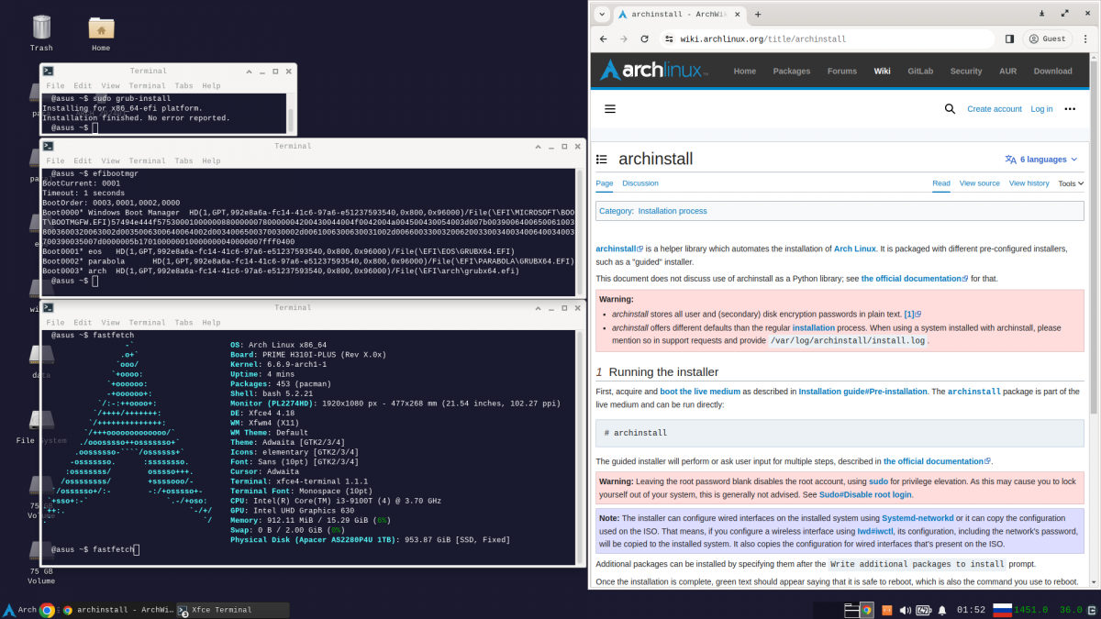Select the View source tab
This screenshot has height=619, width=1101.
[x=980, y=183]
